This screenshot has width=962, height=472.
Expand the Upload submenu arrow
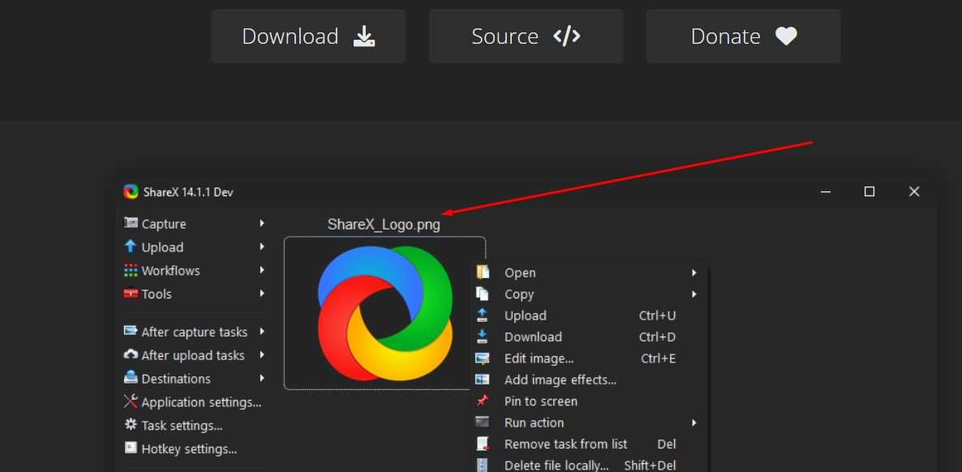pos(262,247)
